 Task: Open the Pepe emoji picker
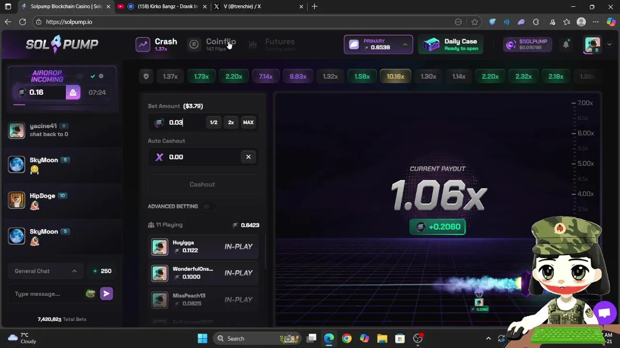tap(90, 293)
